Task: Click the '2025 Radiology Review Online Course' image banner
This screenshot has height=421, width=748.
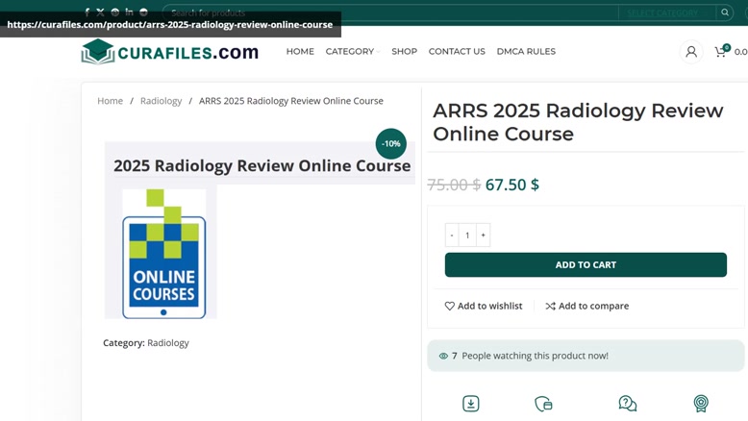Action: tap(262, 165)
